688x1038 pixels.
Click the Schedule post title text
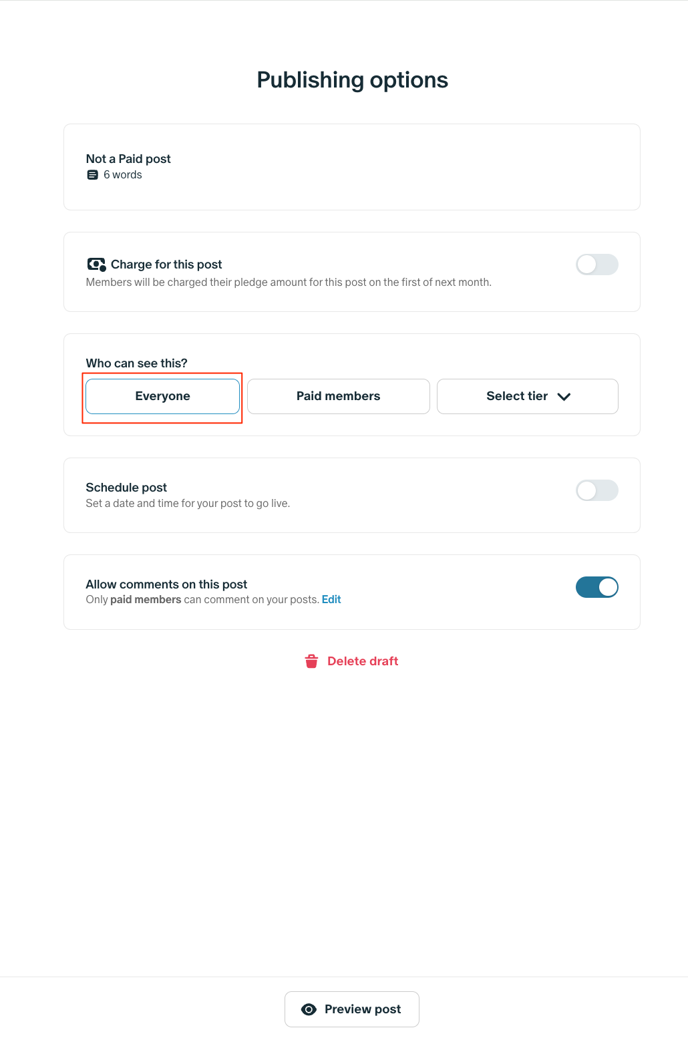click(x=126, y=488)
